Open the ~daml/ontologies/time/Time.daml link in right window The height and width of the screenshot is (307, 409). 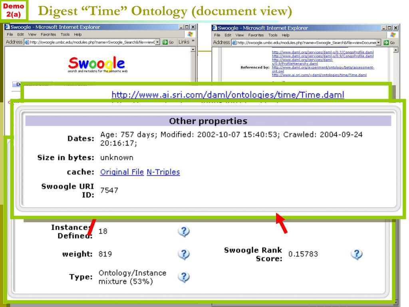(319, 75)
